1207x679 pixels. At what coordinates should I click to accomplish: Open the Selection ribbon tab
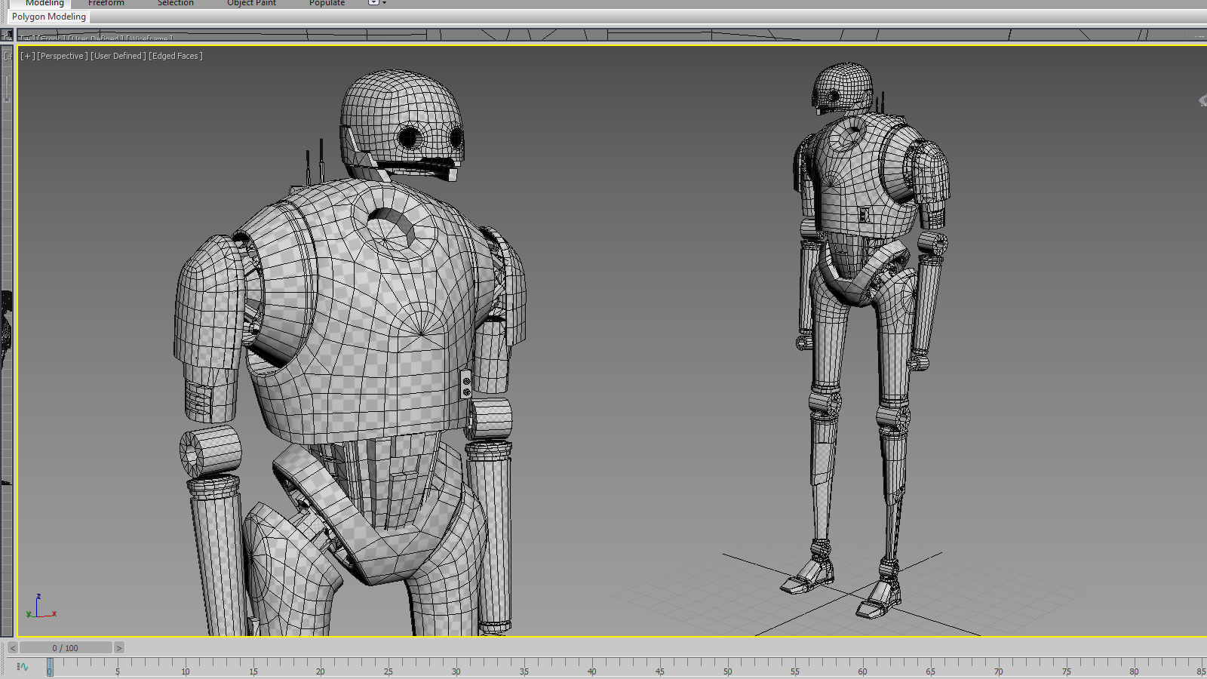click(x=176, y=4)
